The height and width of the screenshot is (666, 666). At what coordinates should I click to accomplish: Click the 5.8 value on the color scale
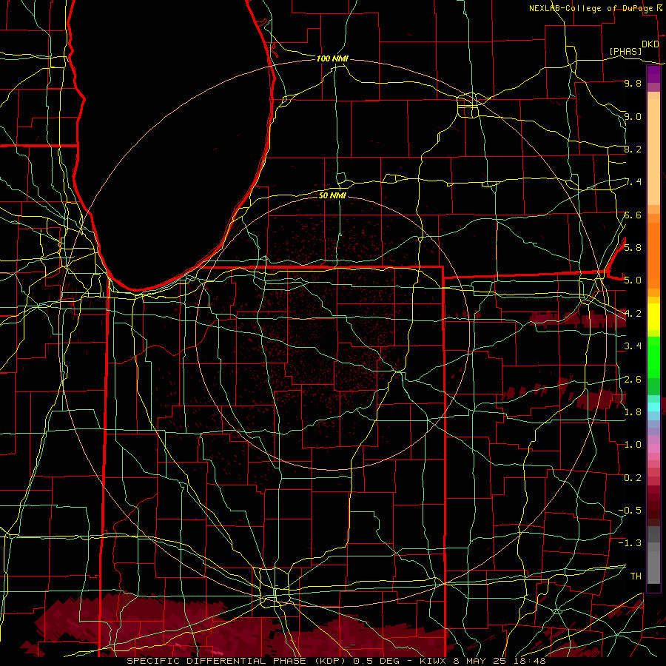click(x=633, y=247)
